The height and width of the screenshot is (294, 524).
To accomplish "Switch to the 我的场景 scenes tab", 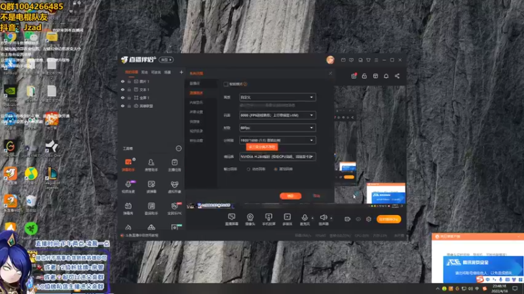I will 132,72.
